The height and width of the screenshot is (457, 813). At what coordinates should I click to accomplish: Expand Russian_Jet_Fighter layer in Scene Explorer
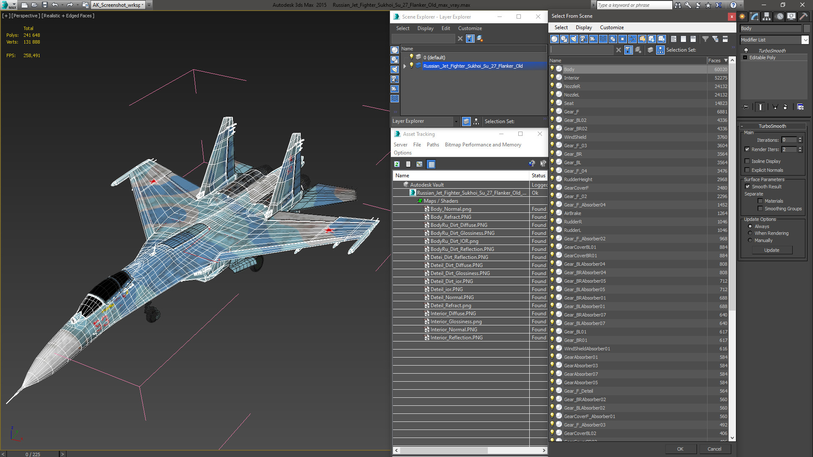pos(405,66)
